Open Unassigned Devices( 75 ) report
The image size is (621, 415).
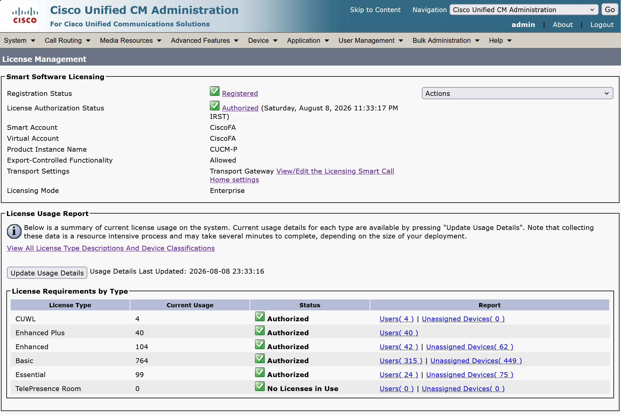point(470,375)
